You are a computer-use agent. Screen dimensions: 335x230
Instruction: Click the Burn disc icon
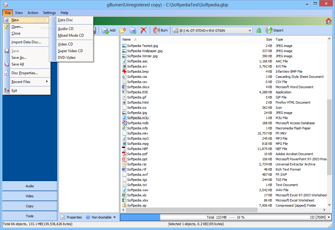coord(156,30)
